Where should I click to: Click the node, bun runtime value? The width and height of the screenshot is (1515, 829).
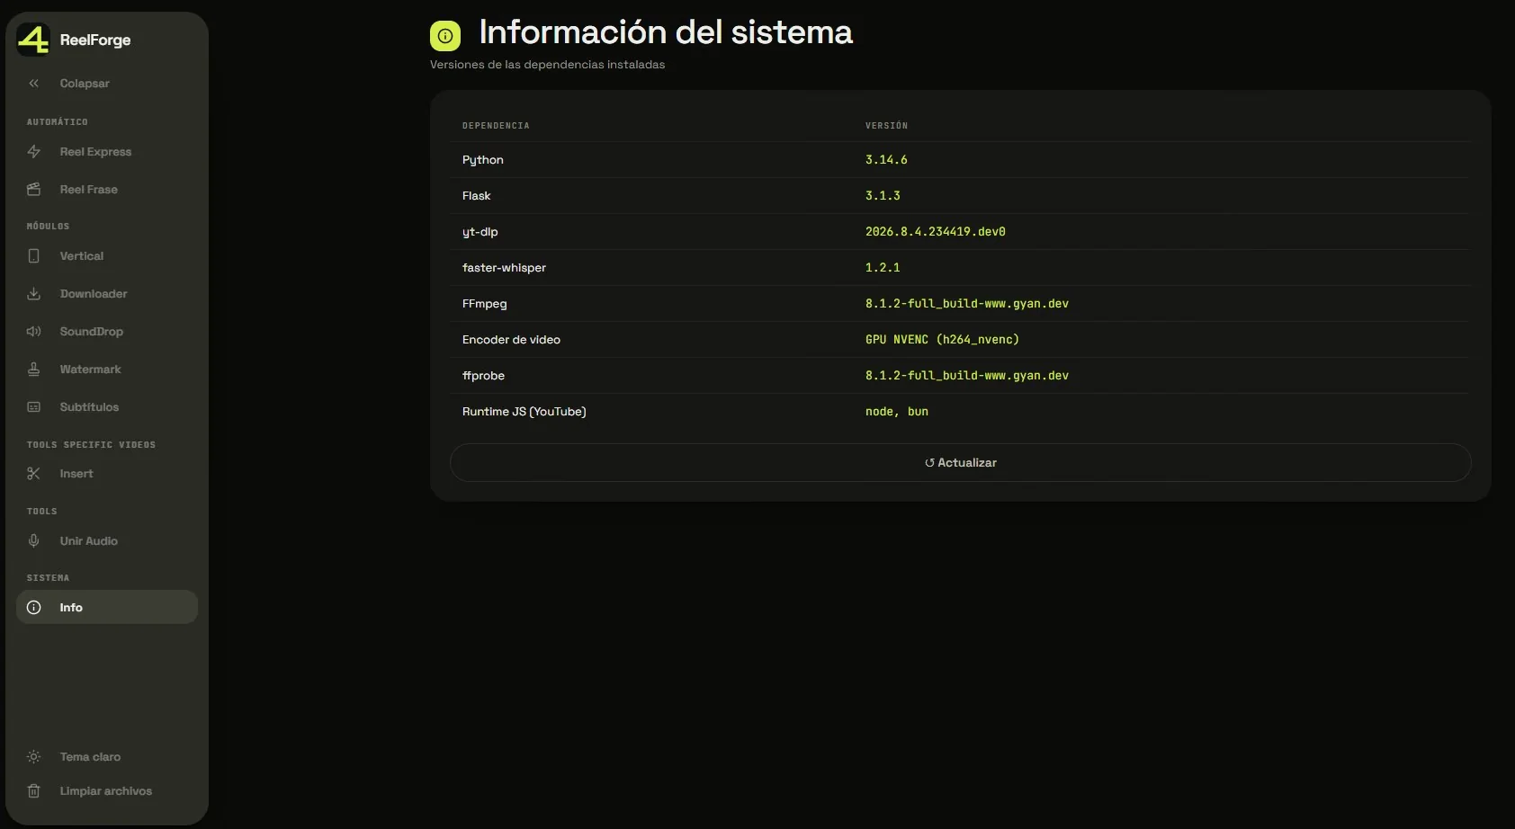point(897,412)
